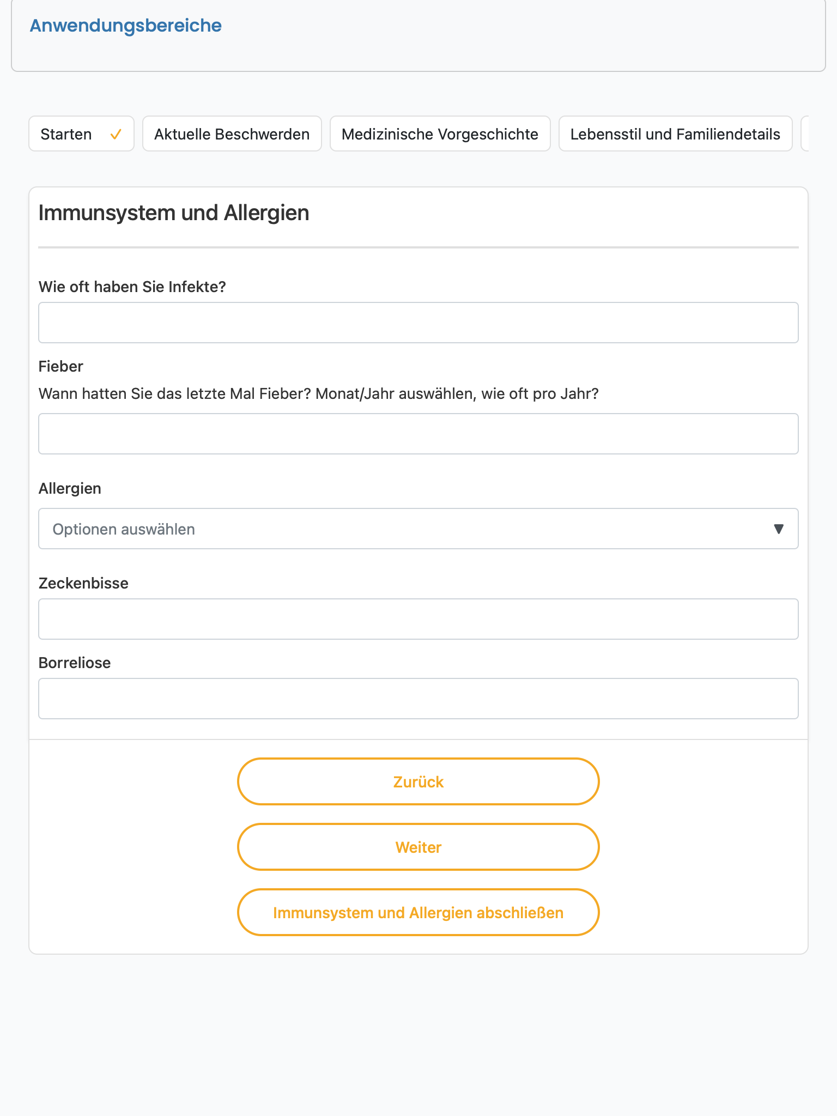Expand the 'Optionen auswählen' Allergien dropdown
Screen dimensions: 837x1116
pyautogui.click(x=418, y=529)
